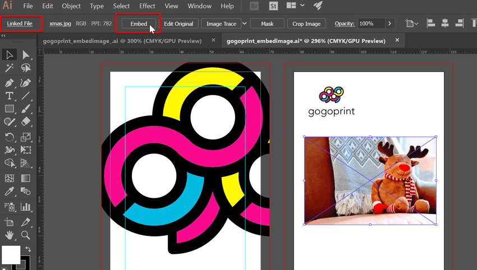
Task: Open the Effect menu
Action: click(x=147, y=6)
